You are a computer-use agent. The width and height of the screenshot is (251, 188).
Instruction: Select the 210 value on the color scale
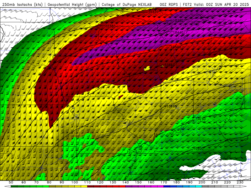pos(215,182)
